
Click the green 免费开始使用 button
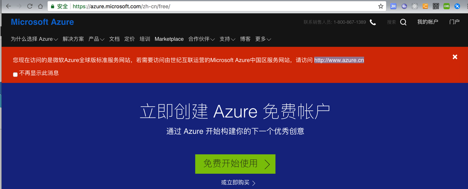(x=235, y=164)
